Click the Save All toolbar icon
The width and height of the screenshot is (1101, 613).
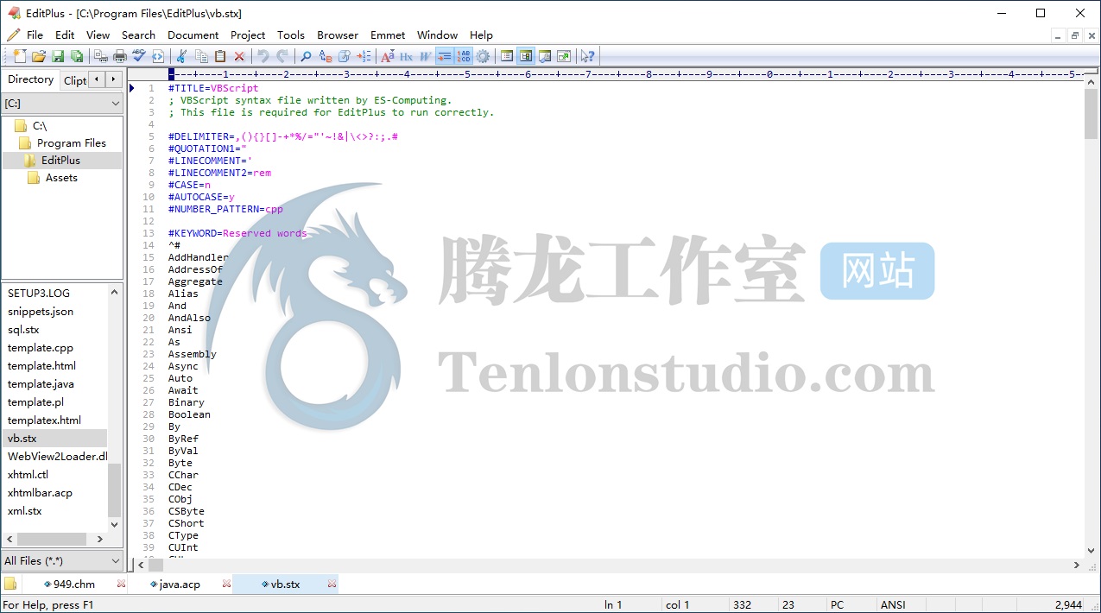click(77, 56)
